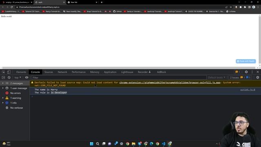Screen dimensions: 261x147
Task: Expand the 2 messages group
Action: point(15,83)
